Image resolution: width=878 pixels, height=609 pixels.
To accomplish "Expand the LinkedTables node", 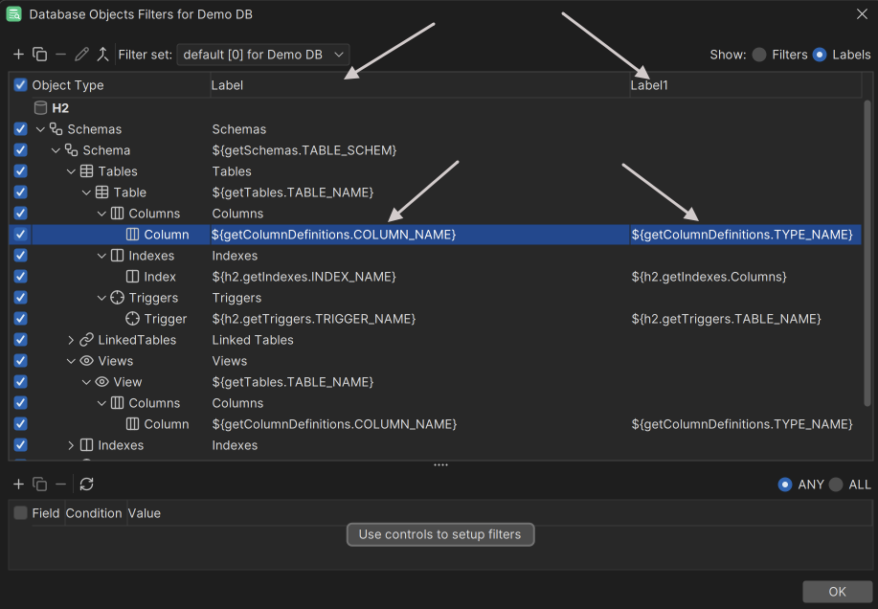I will 72,339.
